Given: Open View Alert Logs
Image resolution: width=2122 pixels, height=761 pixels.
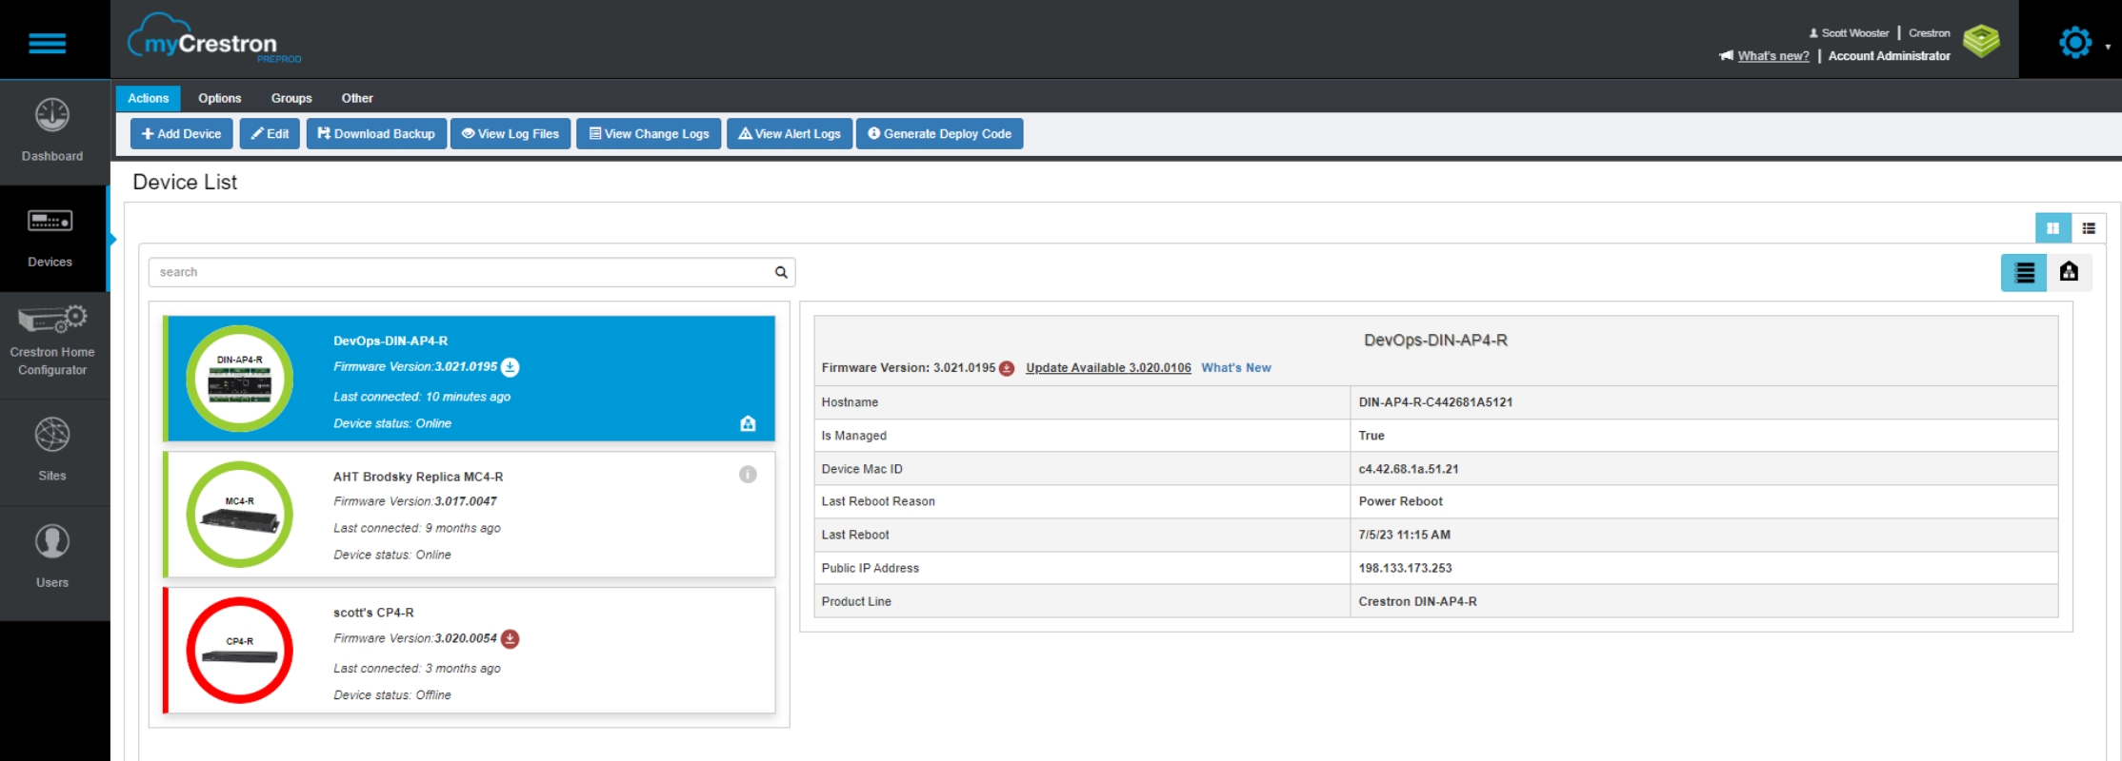Looking at the screenshot, I should click(790, 134).
